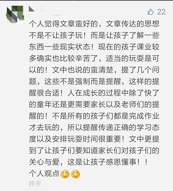Click the first blushing smiley emoji
Image resolution: width=173 pixels, height=191 pixels.
65,174
